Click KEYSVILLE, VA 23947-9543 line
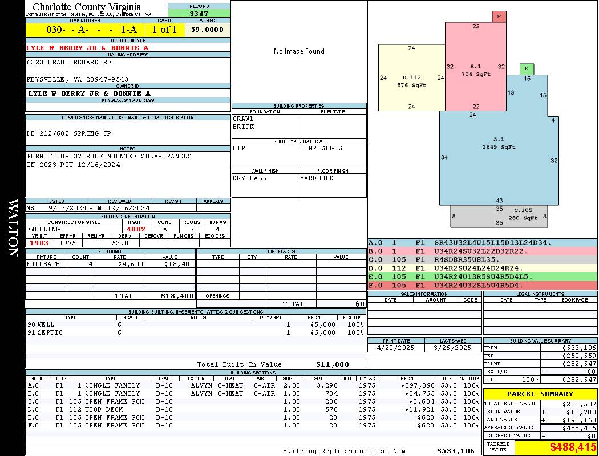 [77, 79]
